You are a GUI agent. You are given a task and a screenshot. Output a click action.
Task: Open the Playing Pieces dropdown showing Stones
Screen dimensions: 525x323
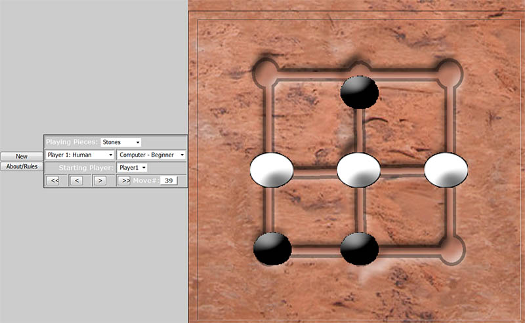121,142
